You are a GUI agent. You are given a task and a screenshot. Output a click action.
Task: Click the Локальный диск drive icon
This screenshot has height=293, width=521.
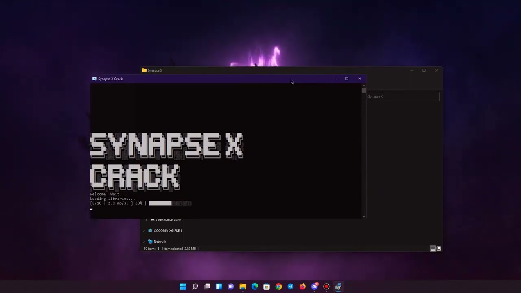click(153, 220)
